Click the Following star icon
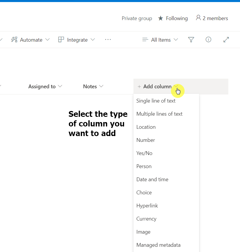 [160, 18]
